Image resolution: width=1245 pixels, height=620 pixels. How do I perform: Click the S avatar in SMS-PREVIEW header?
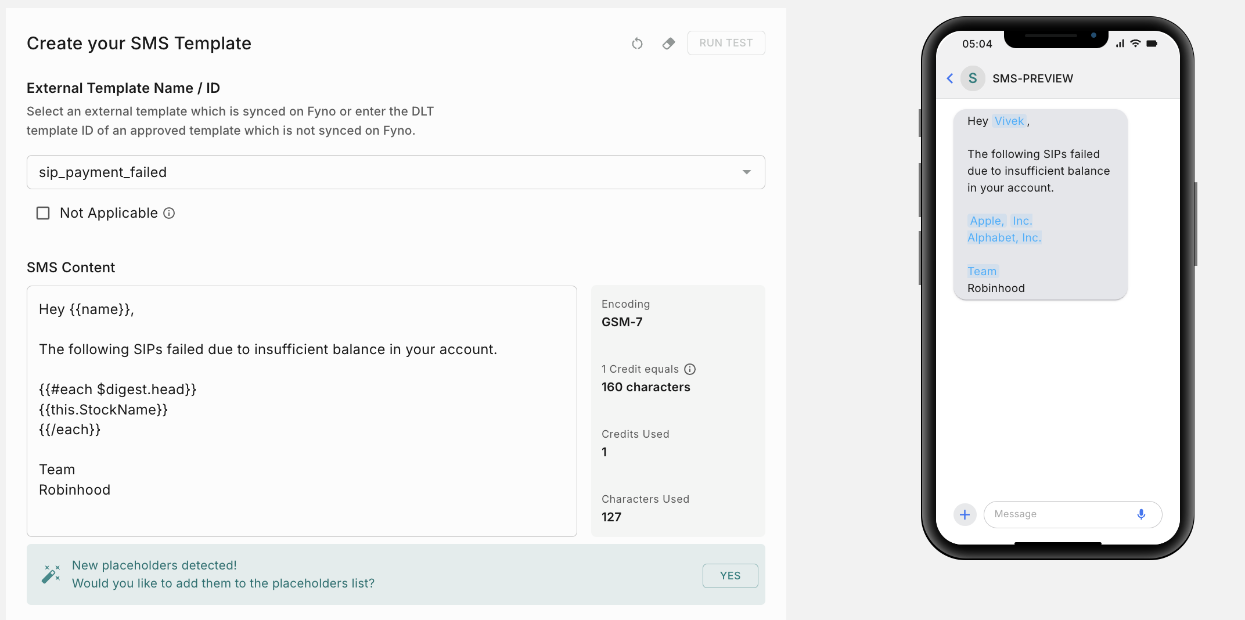point(973,78)
